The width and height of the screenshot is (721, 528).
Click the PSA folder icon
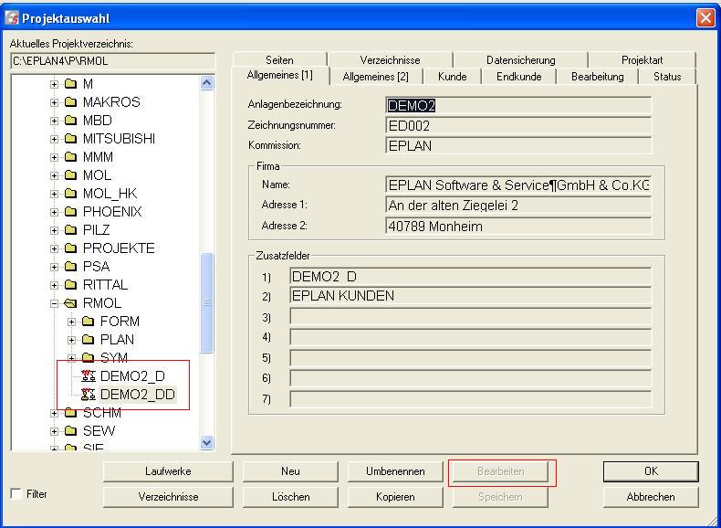click(x=70, y=267)
